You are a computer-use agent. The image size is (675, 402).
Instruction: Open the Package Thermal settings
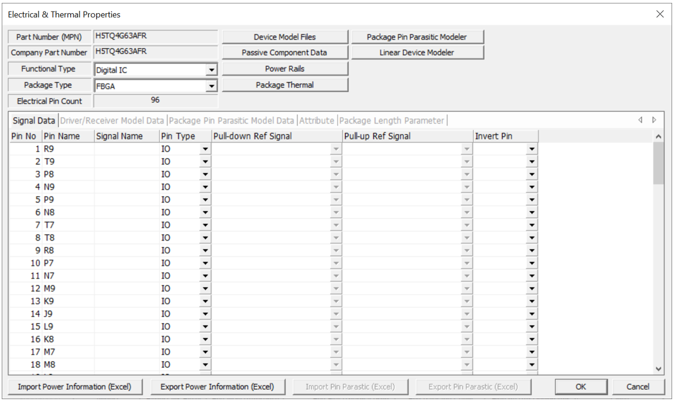click(285, 85)
